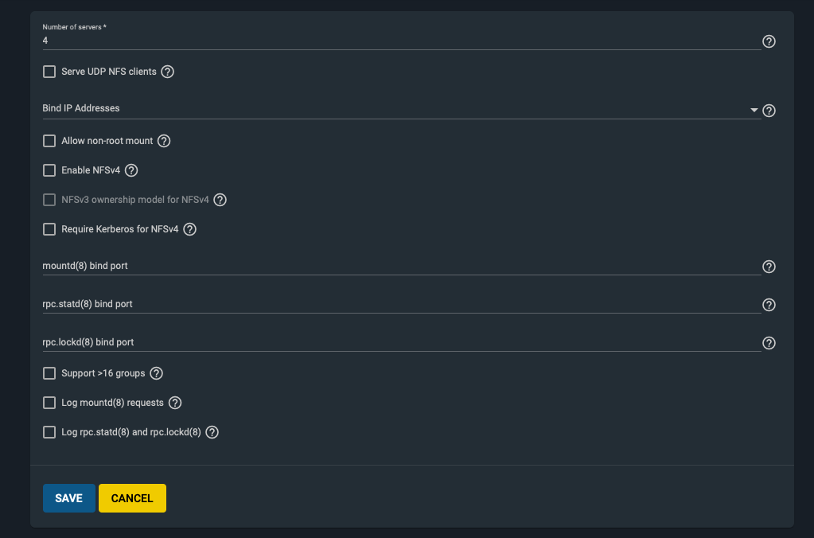Enable the Serve UDP NFS clients checkbox
The width and height of the screenshot is (814, 538).
tap(49, 72)
